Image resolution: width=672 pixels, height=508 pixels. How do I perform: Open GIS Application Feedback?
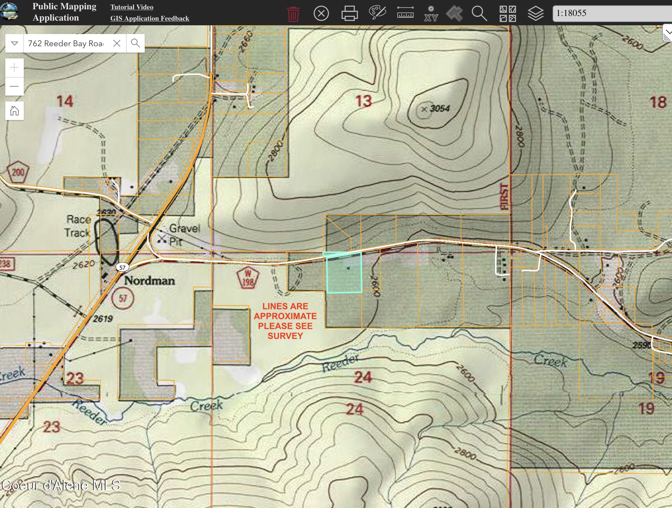[x=150, y=18]
